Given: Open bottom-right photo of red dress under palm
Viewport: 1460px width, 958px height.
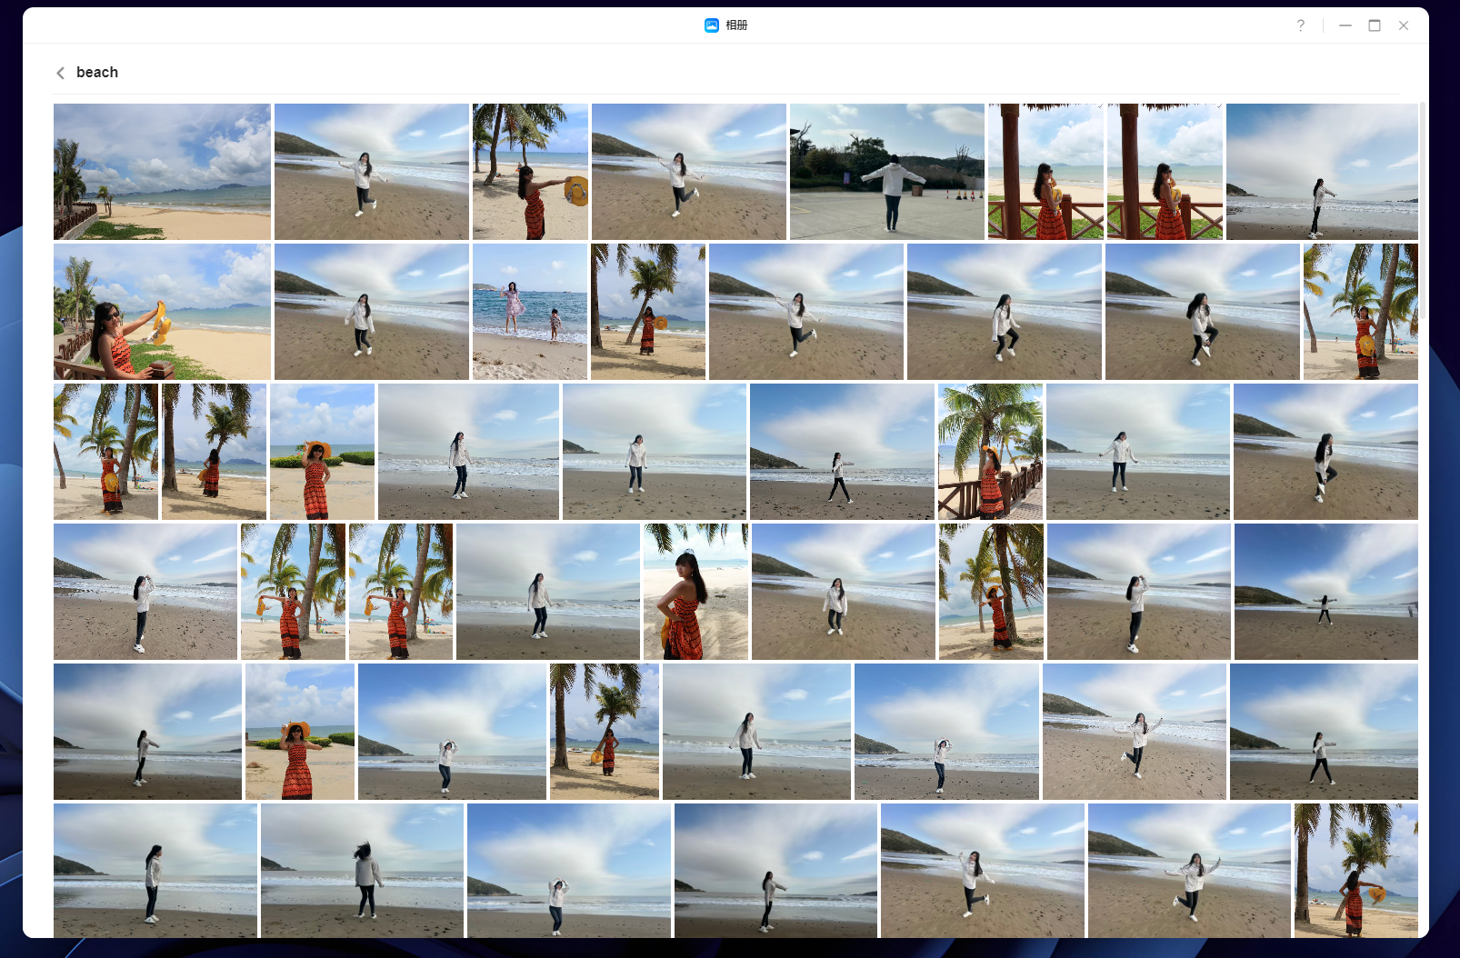Looking at the screenshot, I should click(x=1355, y=871).
